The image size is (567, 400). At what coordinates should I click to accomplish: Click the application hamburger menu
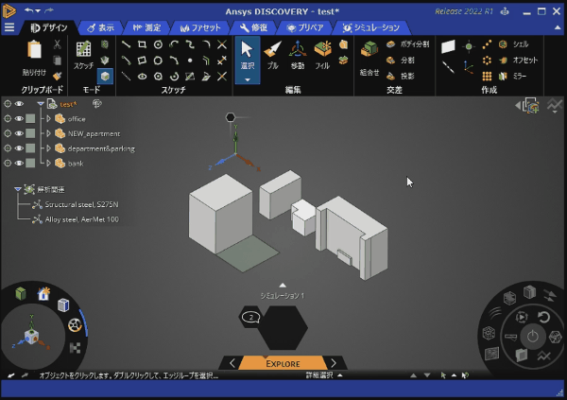click(9, 27)
